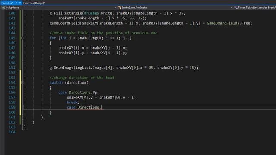Viewport: 276px width, 155px height.
Task: Close the Form1.cs tab
Action: click(x=20, y=3)
